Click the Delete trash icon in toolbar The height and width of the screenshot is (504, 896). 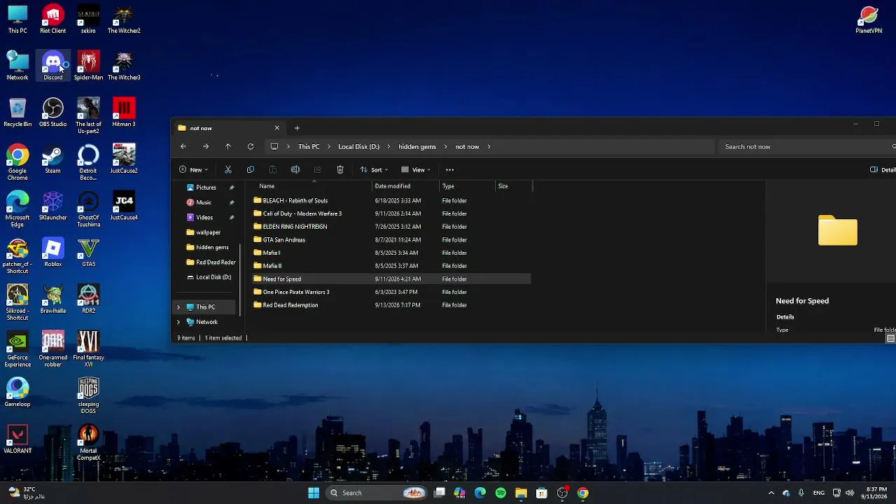[x=340, y=169]
